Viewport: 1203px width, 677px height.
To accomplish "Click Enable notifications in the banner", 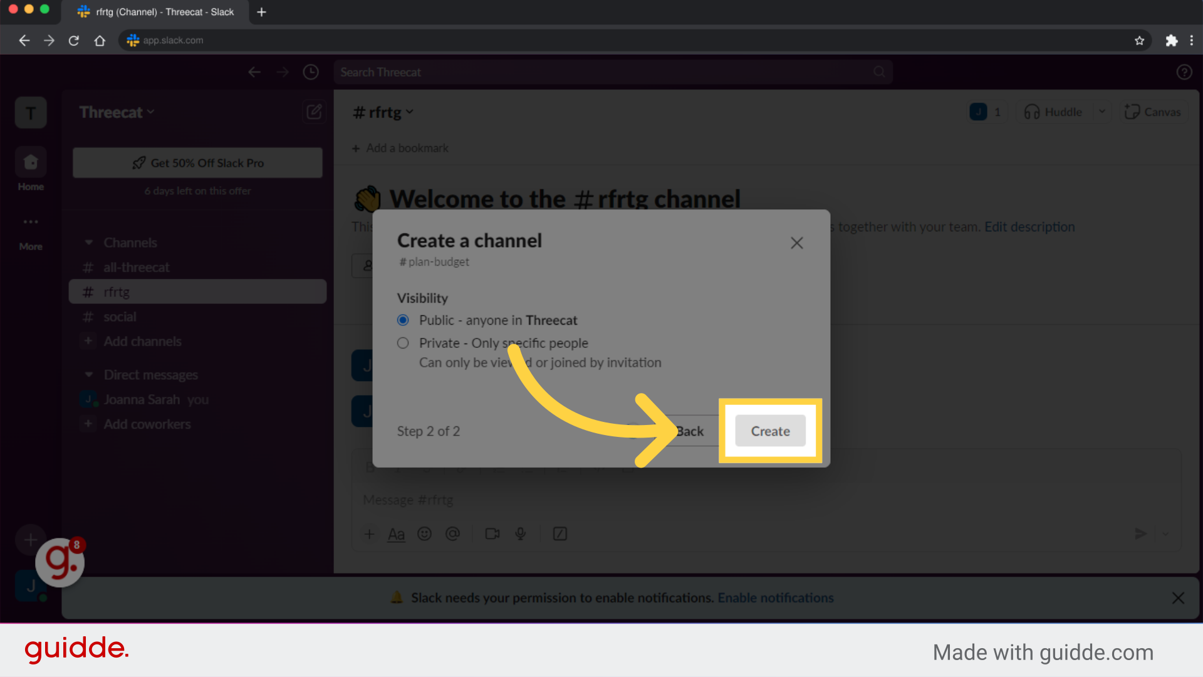I will [x=776, y=597].
